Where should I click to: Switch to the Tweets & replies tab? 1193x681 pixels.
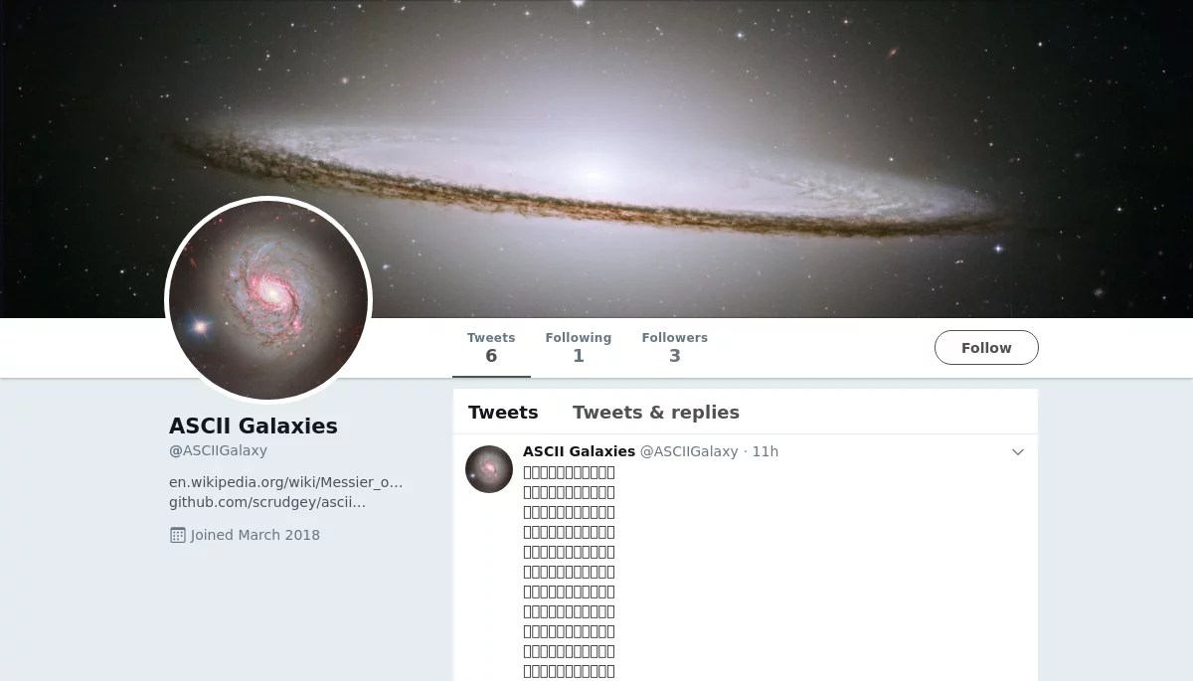[x=656, y=413]
